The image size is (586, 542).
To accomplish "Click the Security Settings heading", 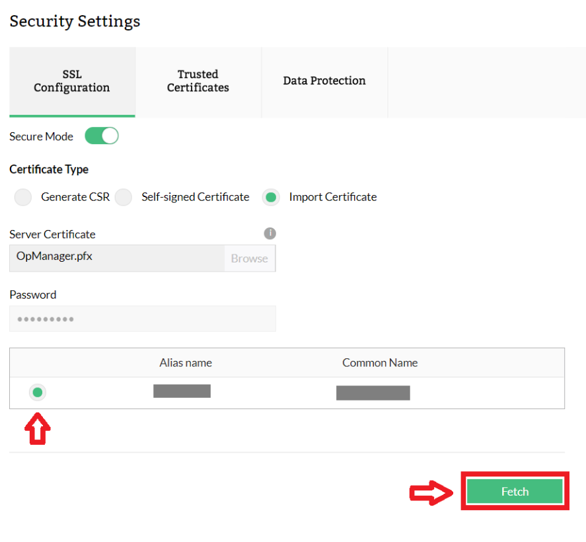I will (75, 21).
